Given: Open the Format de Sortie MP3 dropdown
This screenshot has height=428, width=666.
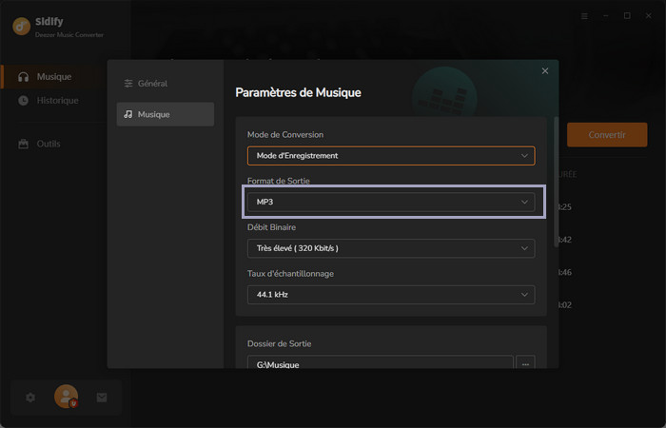Looking at the screenshot, I should tap(390, 202).
